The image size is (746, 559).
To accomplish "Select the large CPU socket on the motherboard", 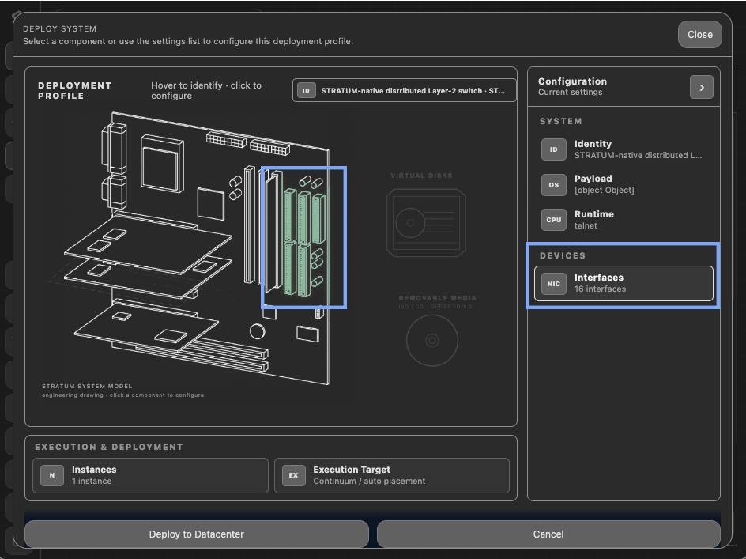I will click(162, 164).
